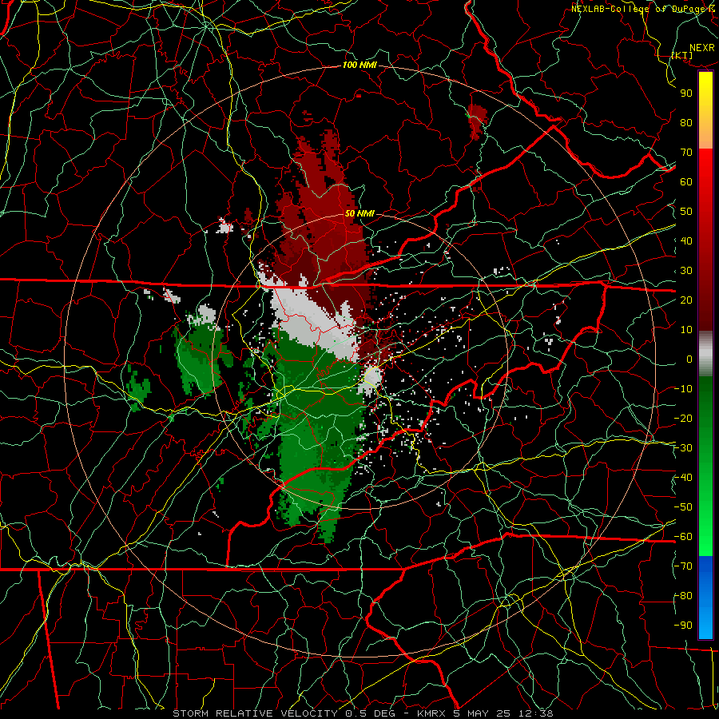Pick the gray zero-velocity segment of color bar
The height and width of the screenshot is (719, 719).
[705, 354]
